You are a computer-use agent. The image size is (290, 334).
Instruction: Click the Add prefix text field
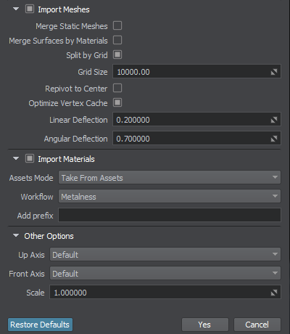170,215
